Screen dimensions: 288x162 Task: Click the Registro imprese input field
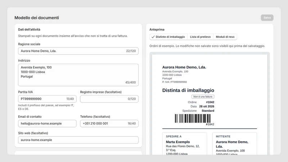109,99
